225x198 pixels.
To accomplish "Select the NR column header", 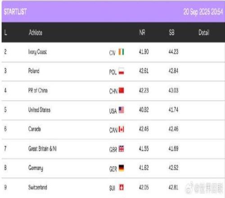I will (142, 32).
